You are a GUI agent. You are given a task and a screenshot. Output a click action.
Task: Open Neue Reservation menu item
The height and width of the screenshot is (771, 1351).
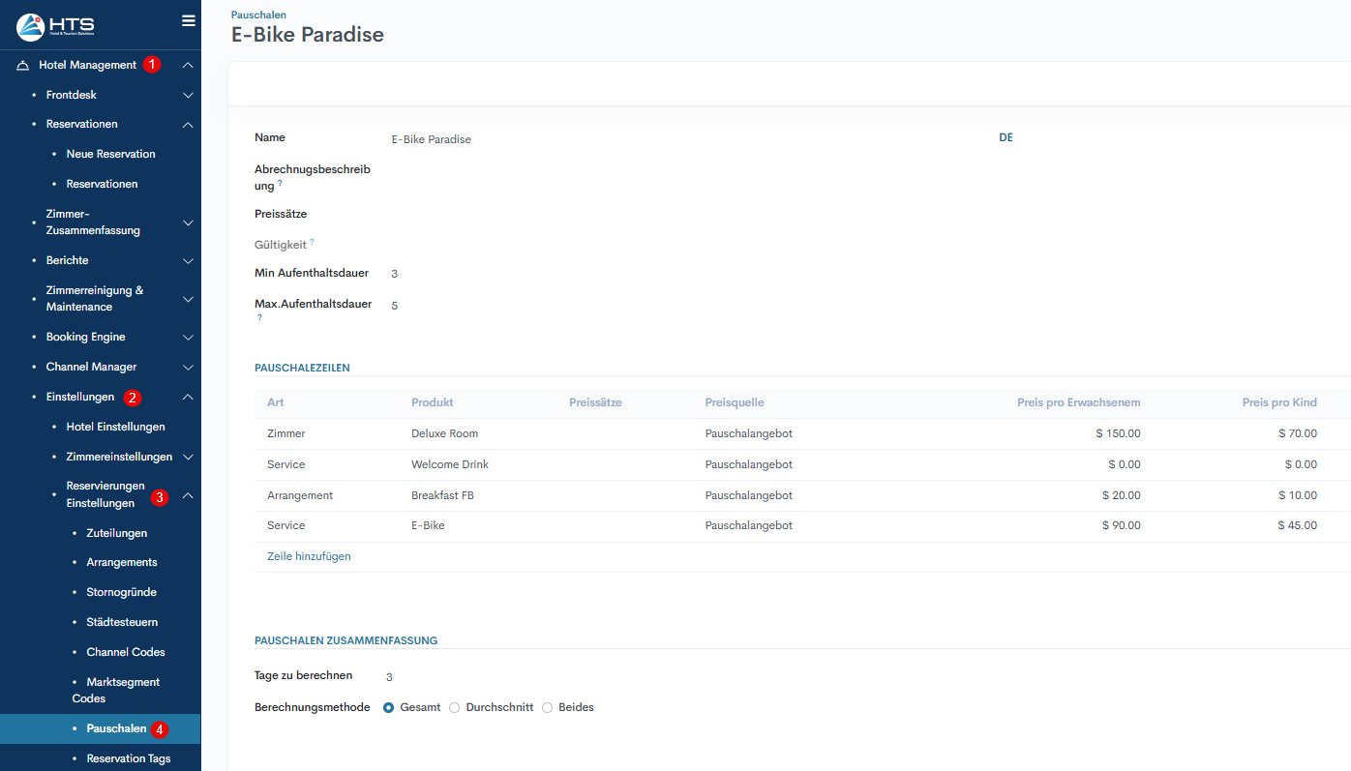[x=110, y=154]
